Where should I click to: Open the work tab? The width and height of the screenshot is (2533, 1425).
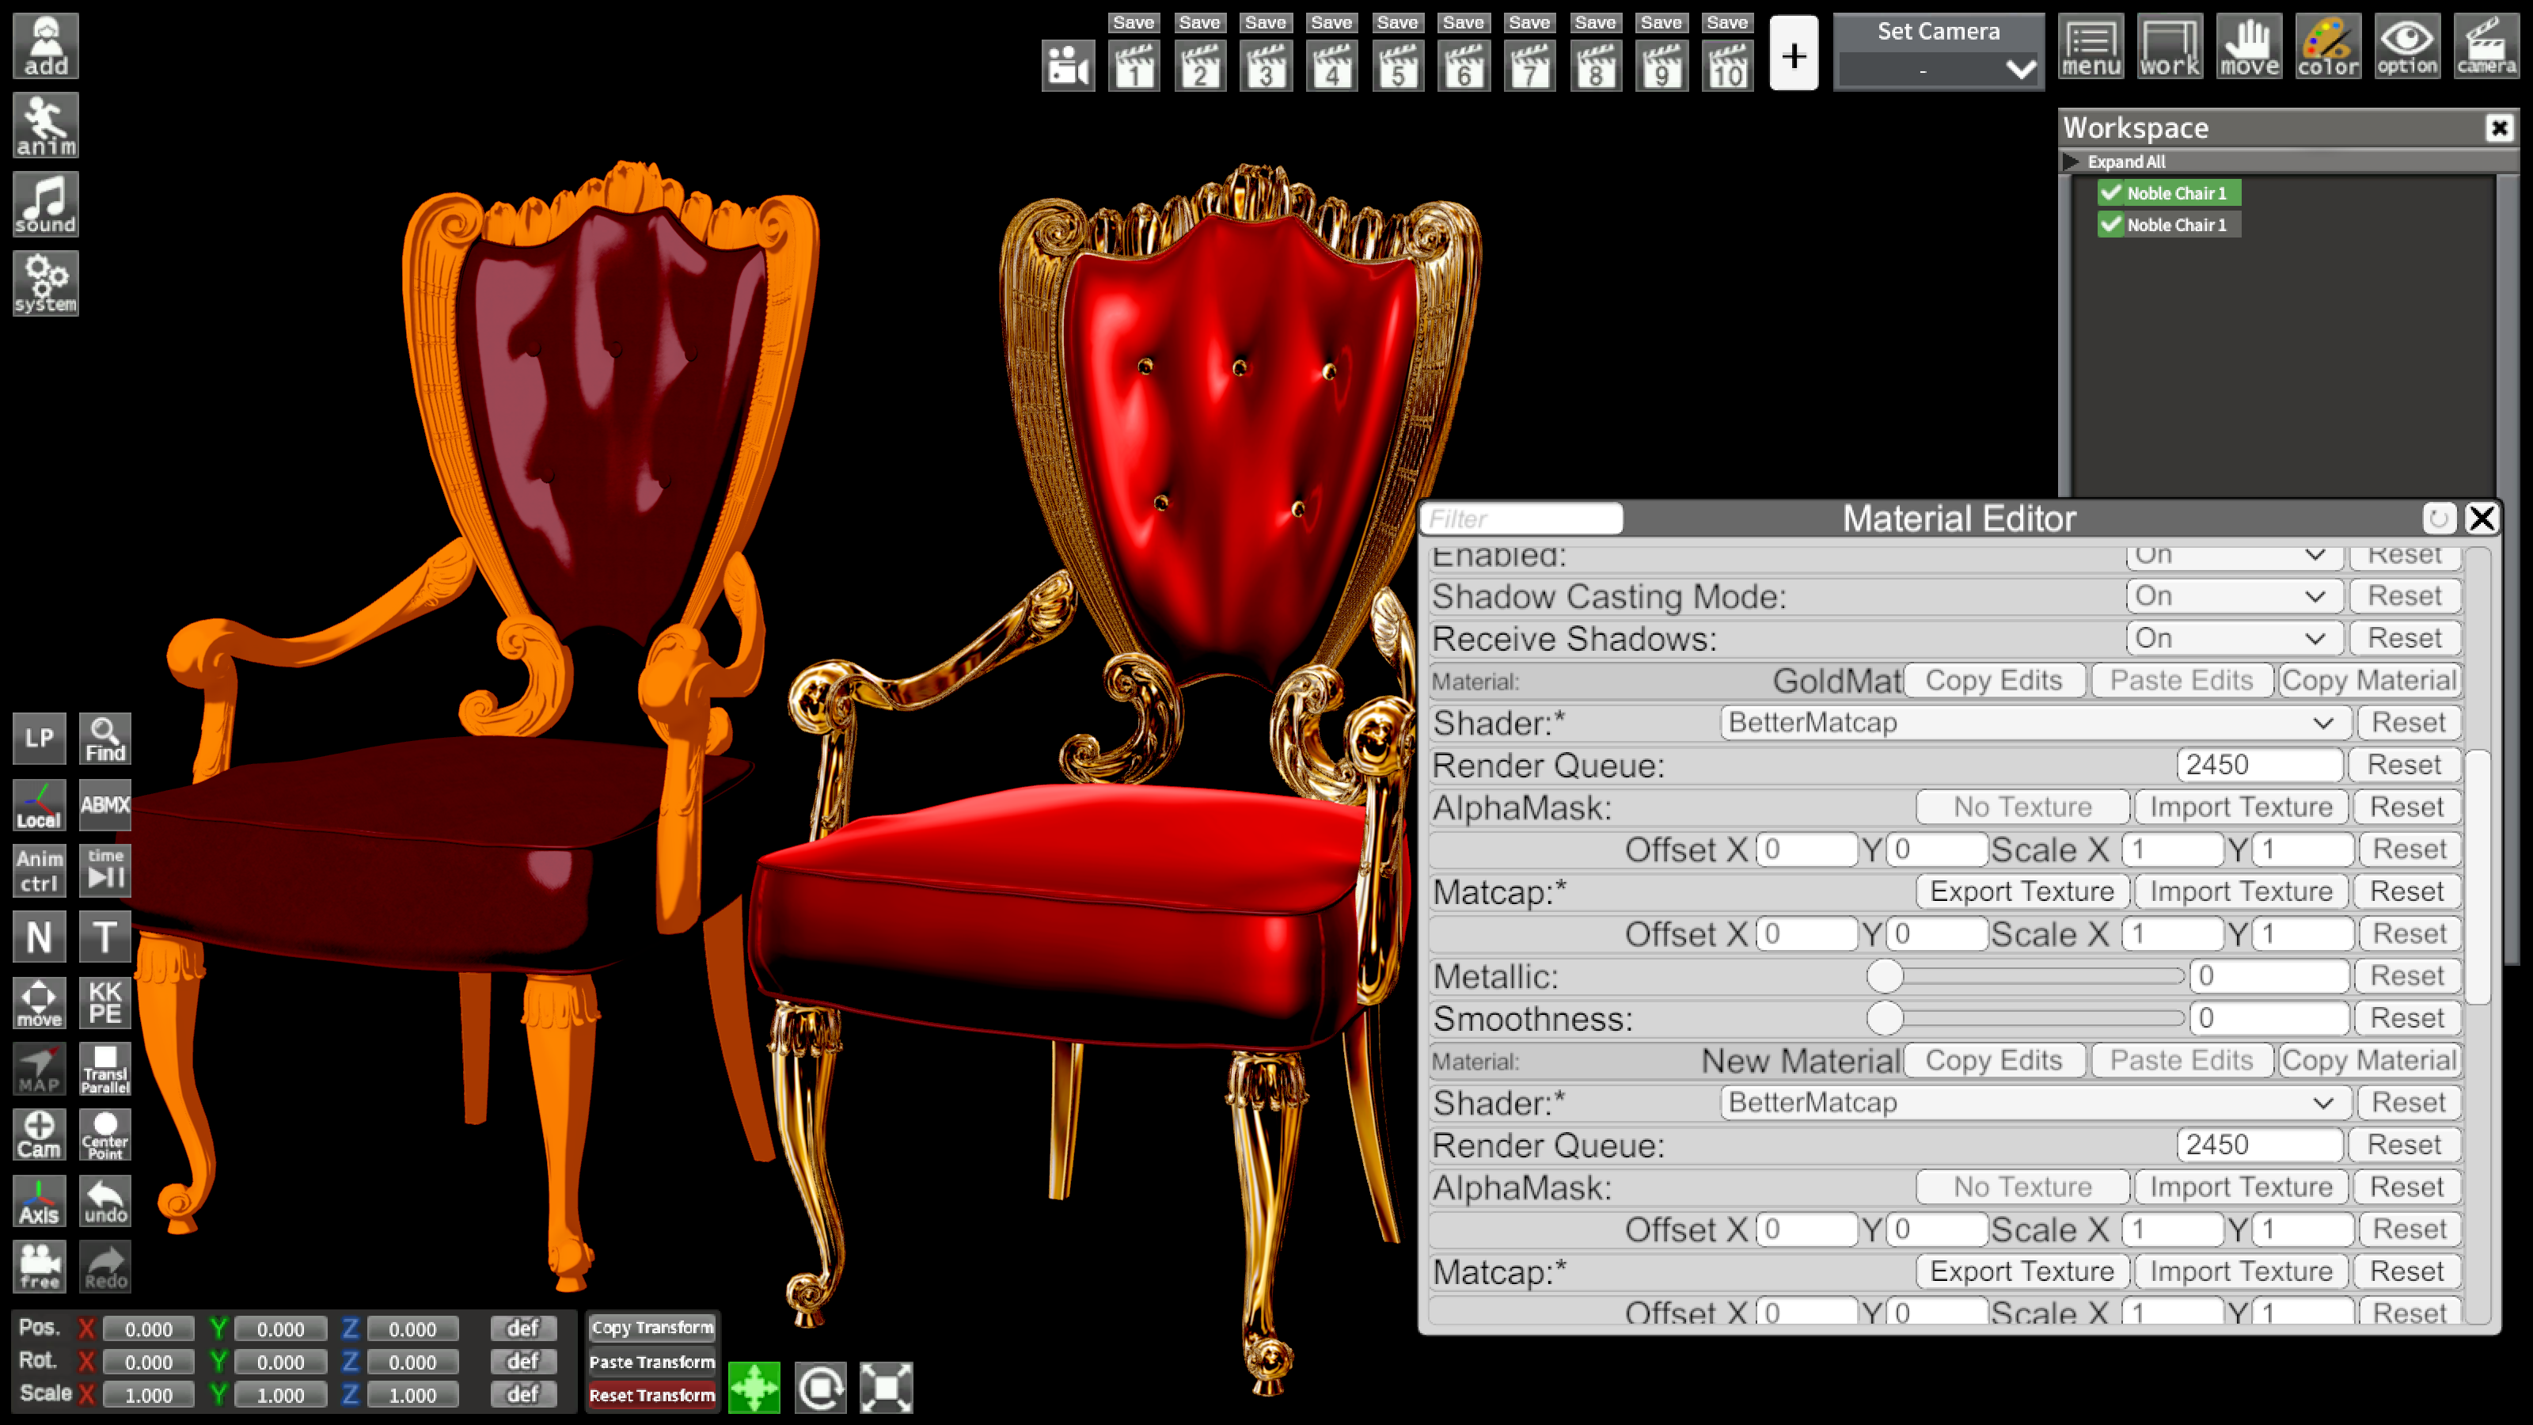tap(2170, 45)
